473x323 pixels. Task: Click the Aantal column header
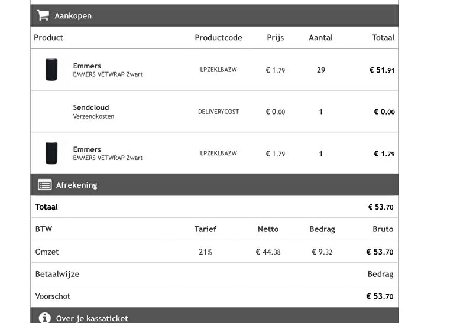(x=320, y=37)
